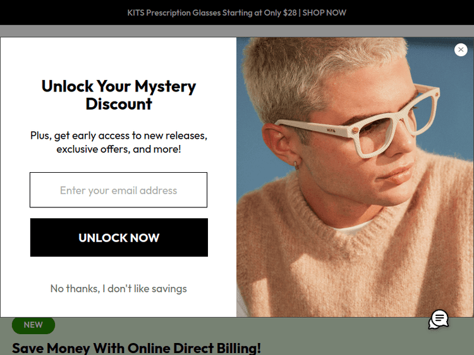Viewport: 474px width, 355px height.
Task: Select the green NEW badge
Action: pyautogui.click(x=33, y=325)
